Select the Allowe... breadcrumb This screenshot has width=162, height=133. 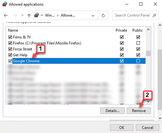tap(68, 15)
